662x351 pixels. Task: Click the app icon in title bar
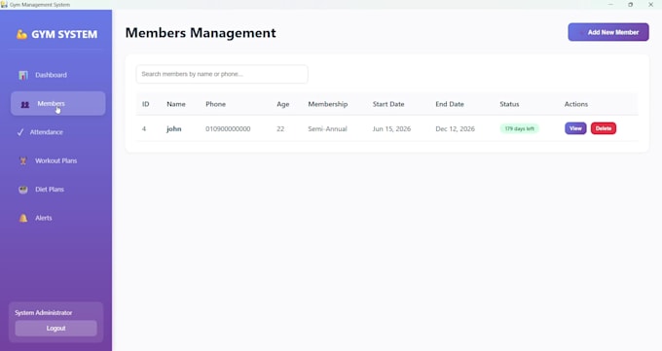point(4,5)
